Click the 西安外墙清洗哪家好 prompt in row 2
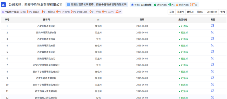 click(x=46, y=32)
